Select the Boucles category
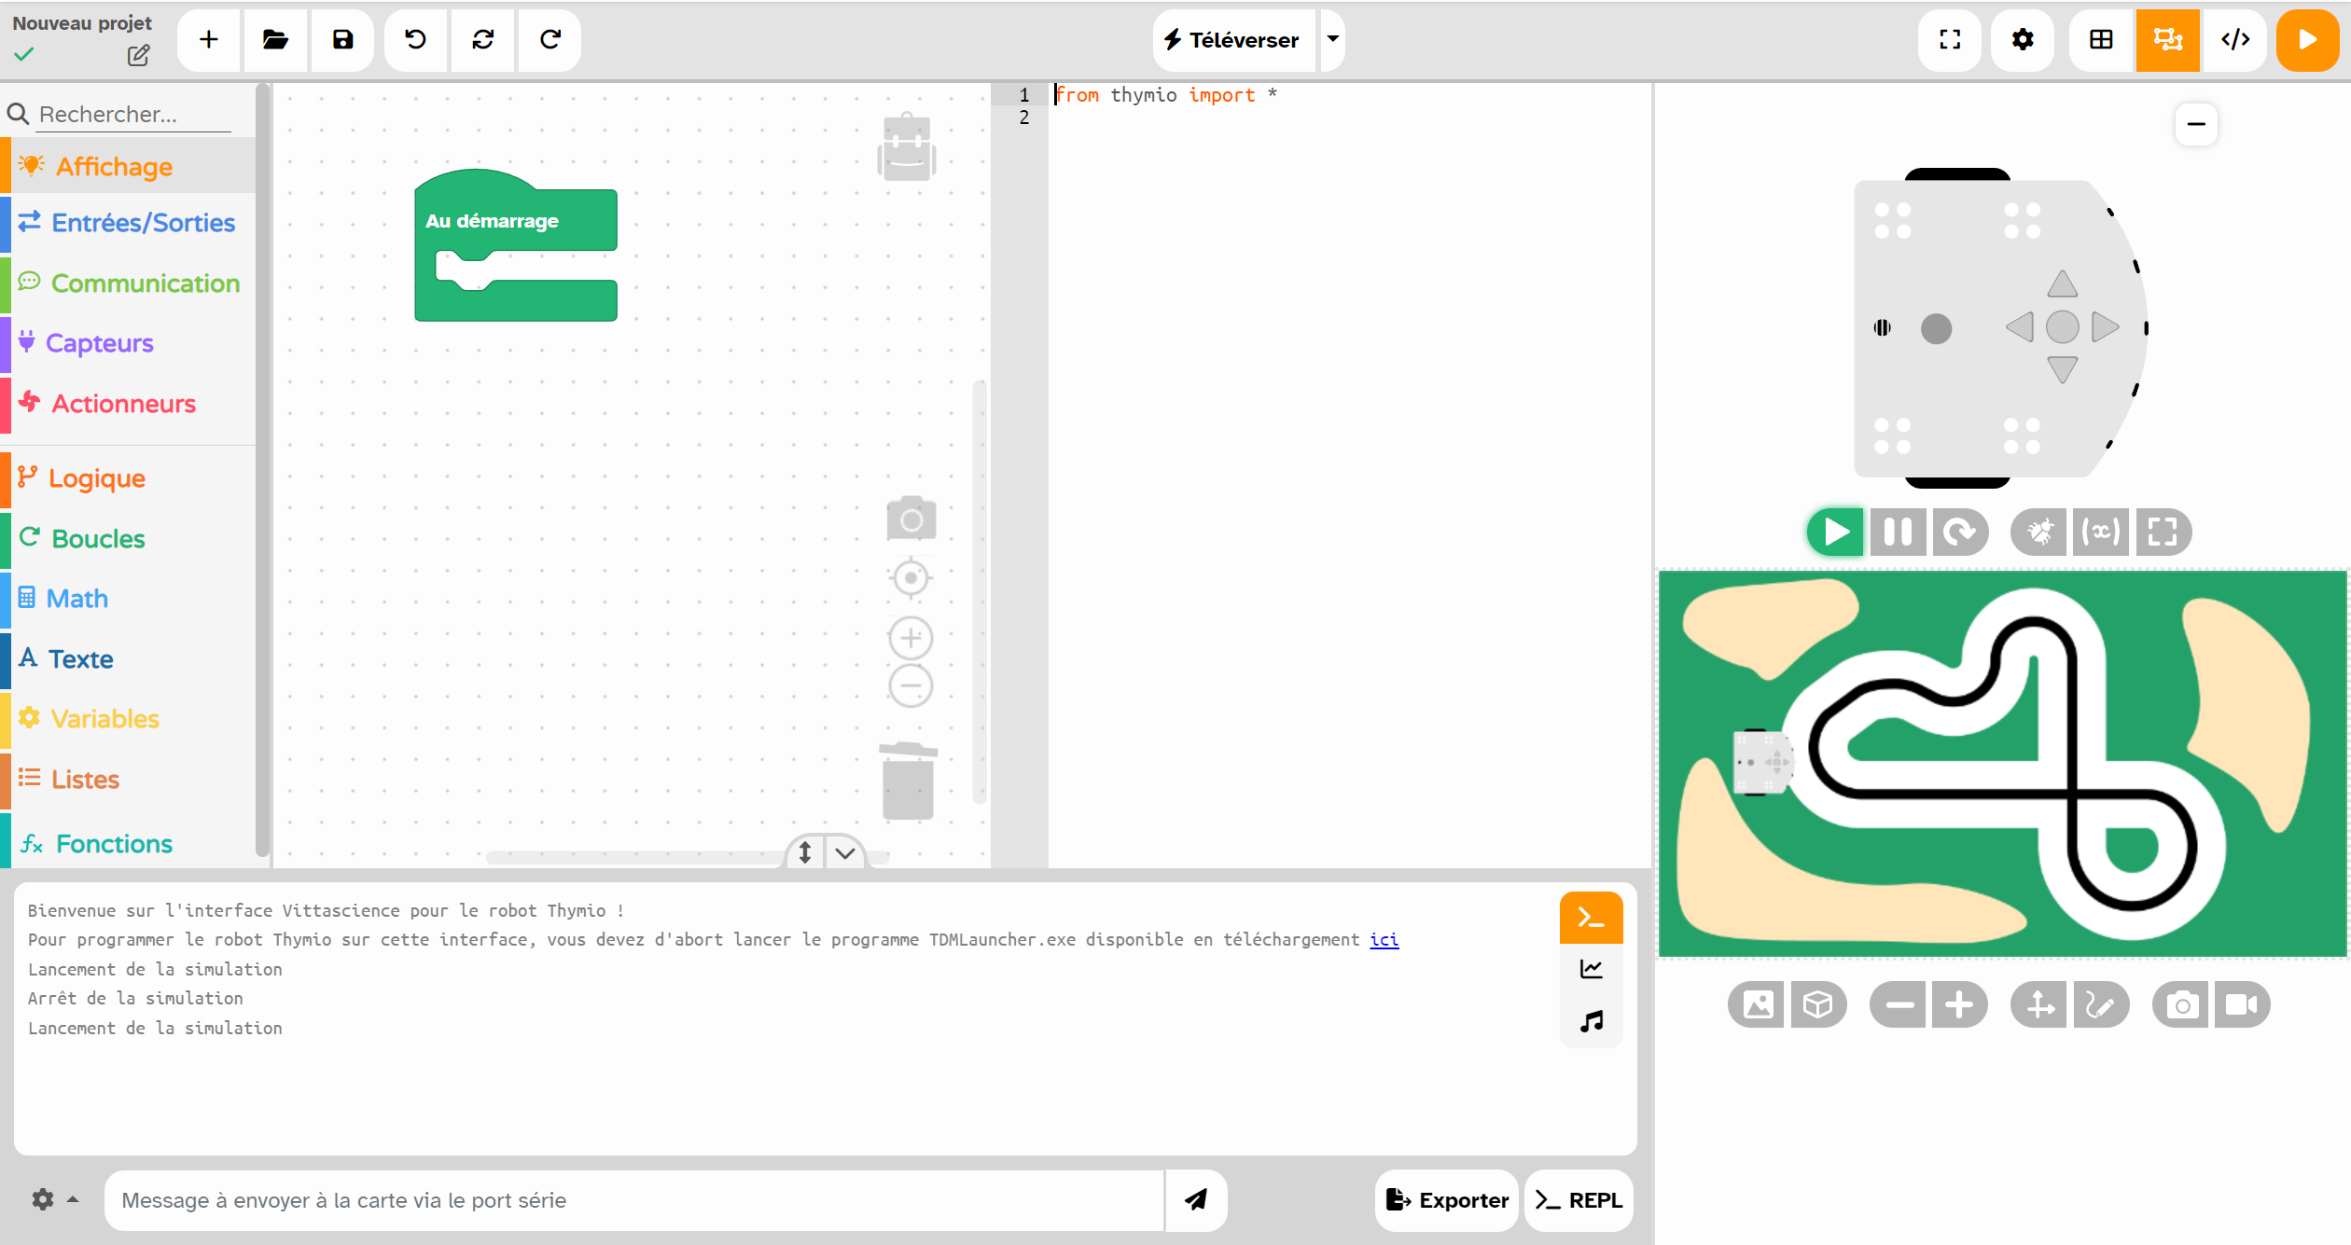Screen dimensions: 2351x1245 tap(129, 539)
